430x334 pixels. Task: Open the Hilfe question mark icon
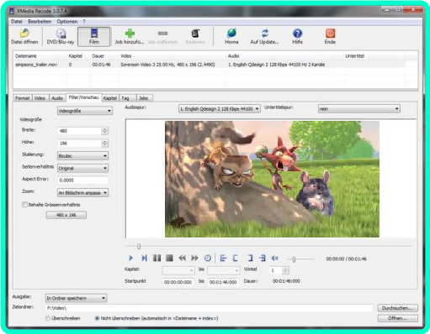297,34
